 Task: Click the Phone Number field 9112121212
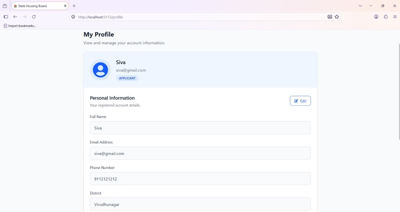click(200, 179)
